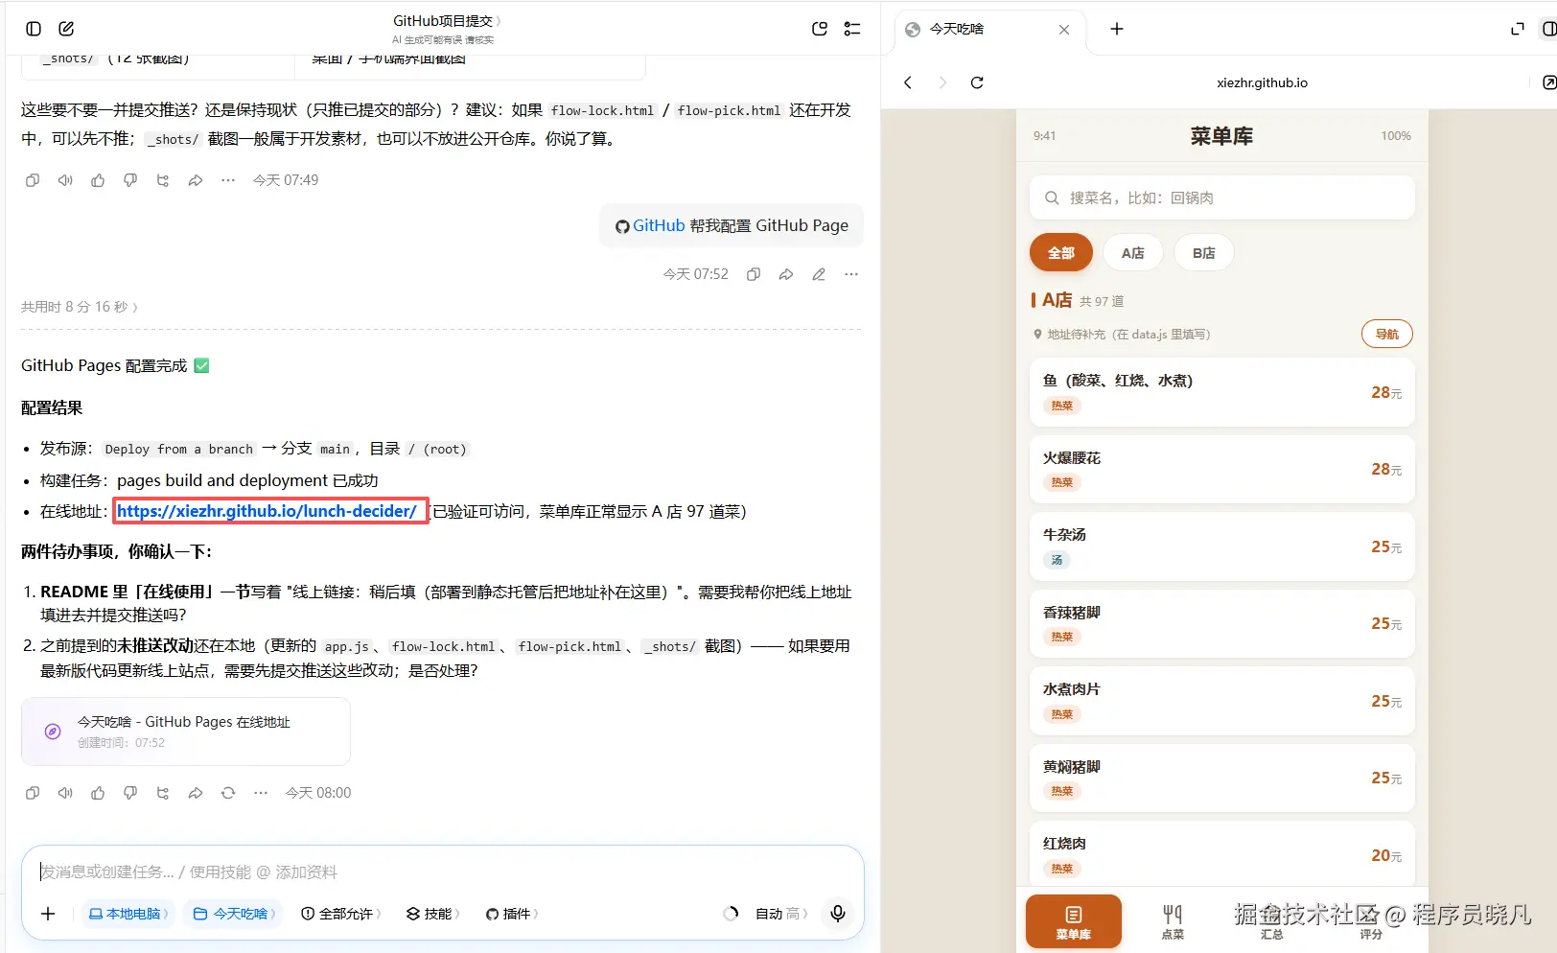Expand the browser panel to fullscreen
Image resolution: width=1557 pixels, height=953 pixels.
pos(1517,29)
